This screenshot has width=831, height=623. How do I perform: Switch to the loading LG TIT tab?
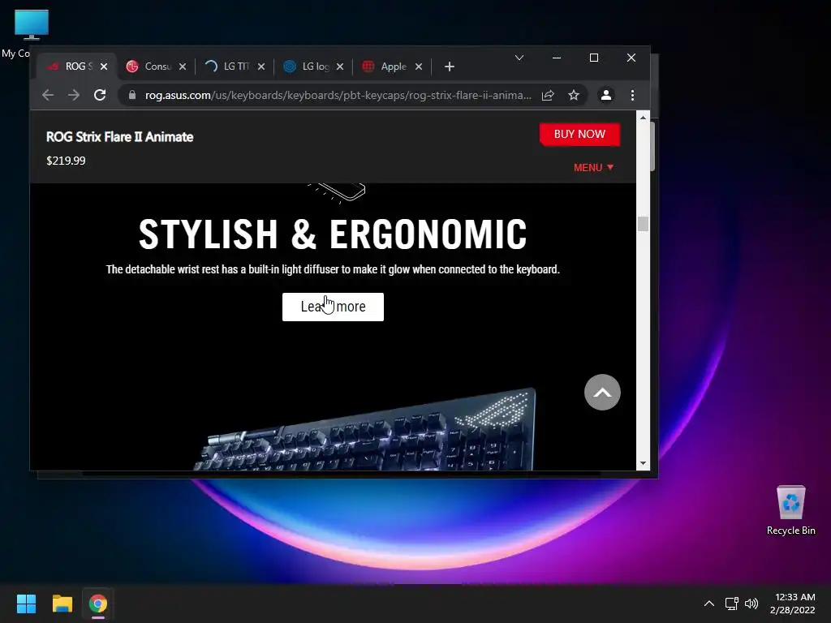[235, 67]
